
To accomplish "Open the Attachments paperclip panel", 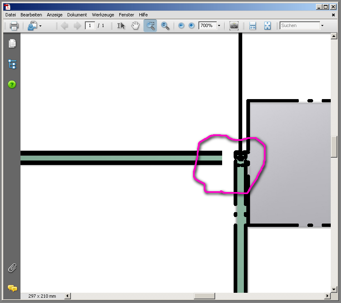I will click(12, 268).
